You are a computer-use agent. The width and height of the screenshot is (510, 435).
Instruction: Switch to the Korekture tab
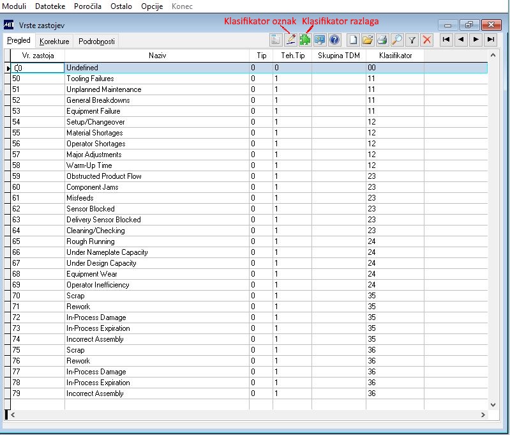(54, 42)
